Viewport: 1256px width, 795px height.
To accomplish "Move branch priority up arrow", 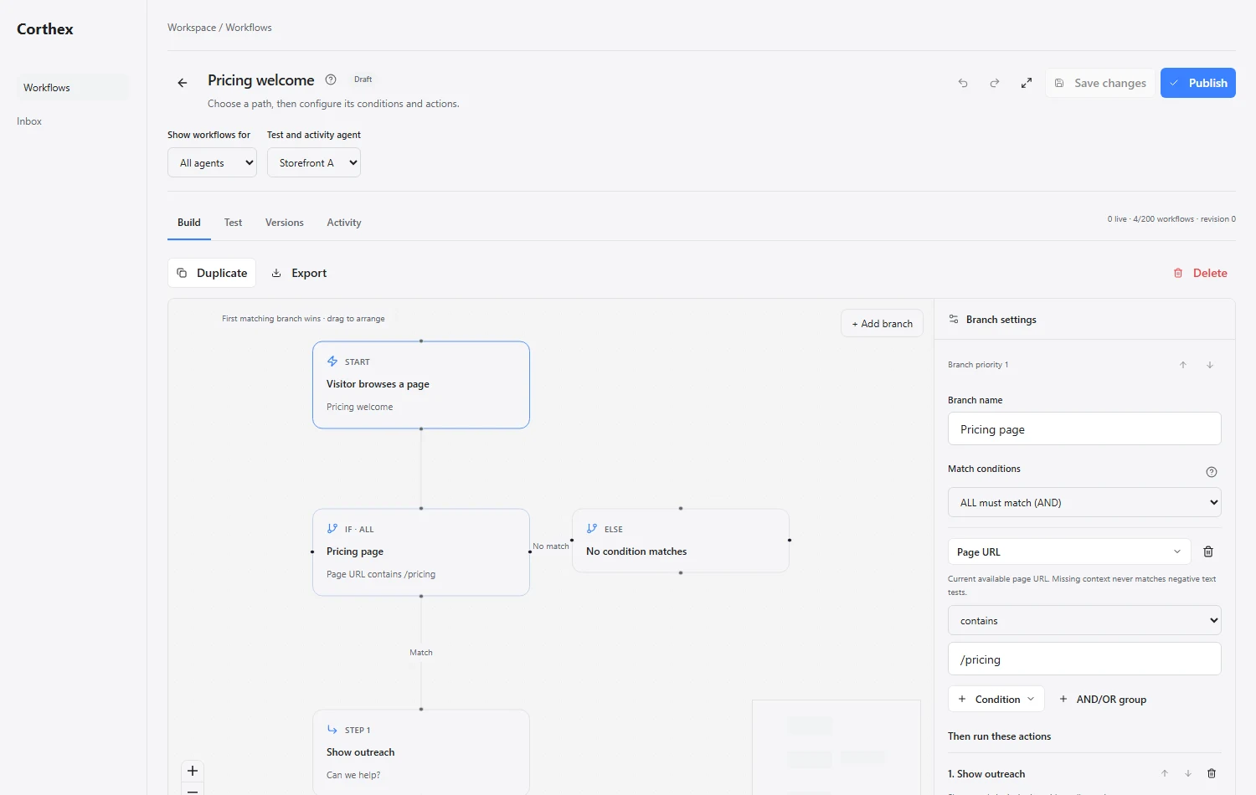I will click(1183, 365).
